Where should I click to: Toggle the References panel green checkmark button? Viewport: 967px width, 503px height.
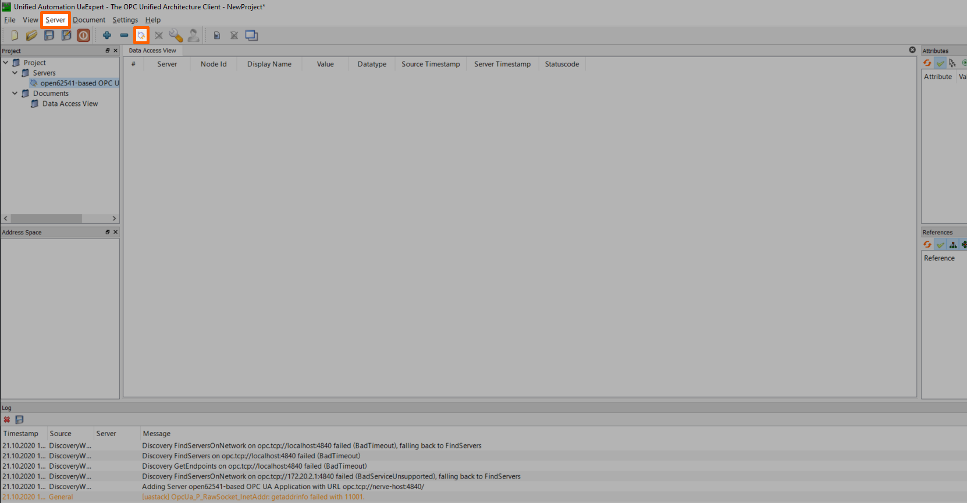point(940,245)
